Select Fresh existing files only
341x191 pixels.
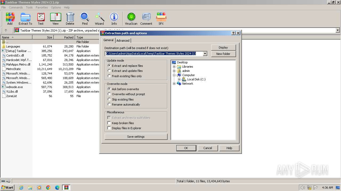coord(109,76)
